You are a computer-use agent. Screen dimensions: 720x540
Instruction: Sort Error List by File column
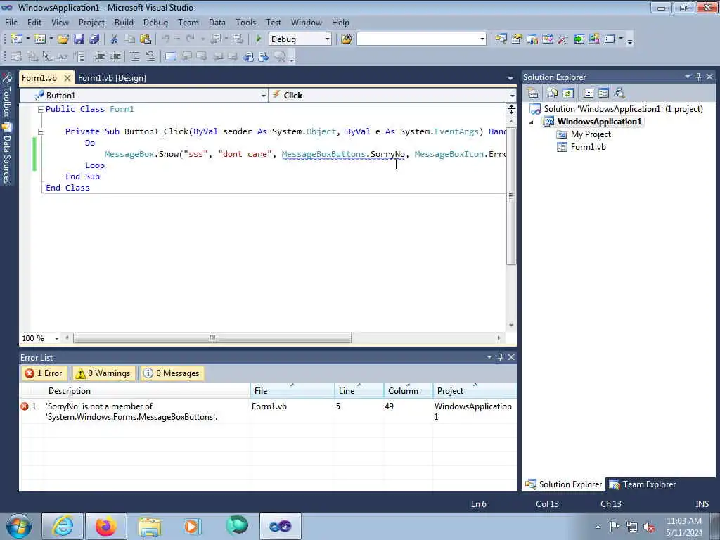tap(292, 390)
